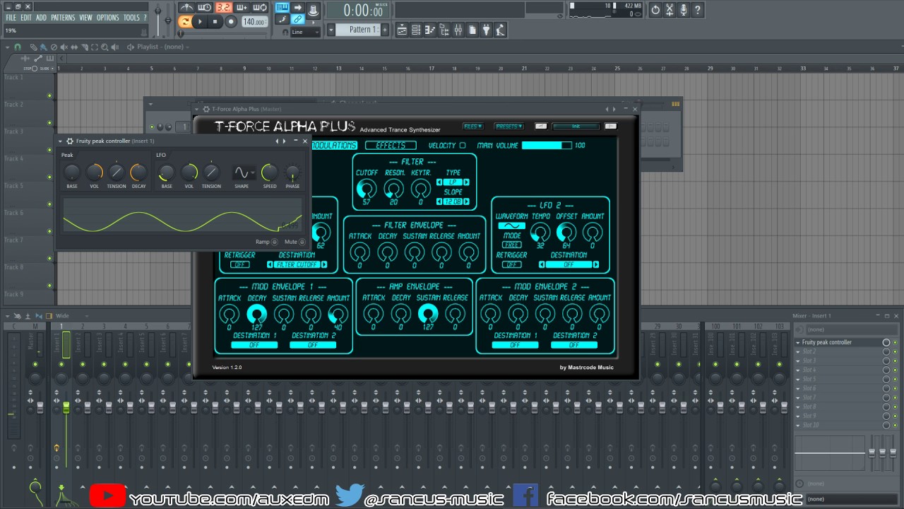Toggle the Mute option in peak controller
This screenshot has height=509, width=904.
click(302, 242)
